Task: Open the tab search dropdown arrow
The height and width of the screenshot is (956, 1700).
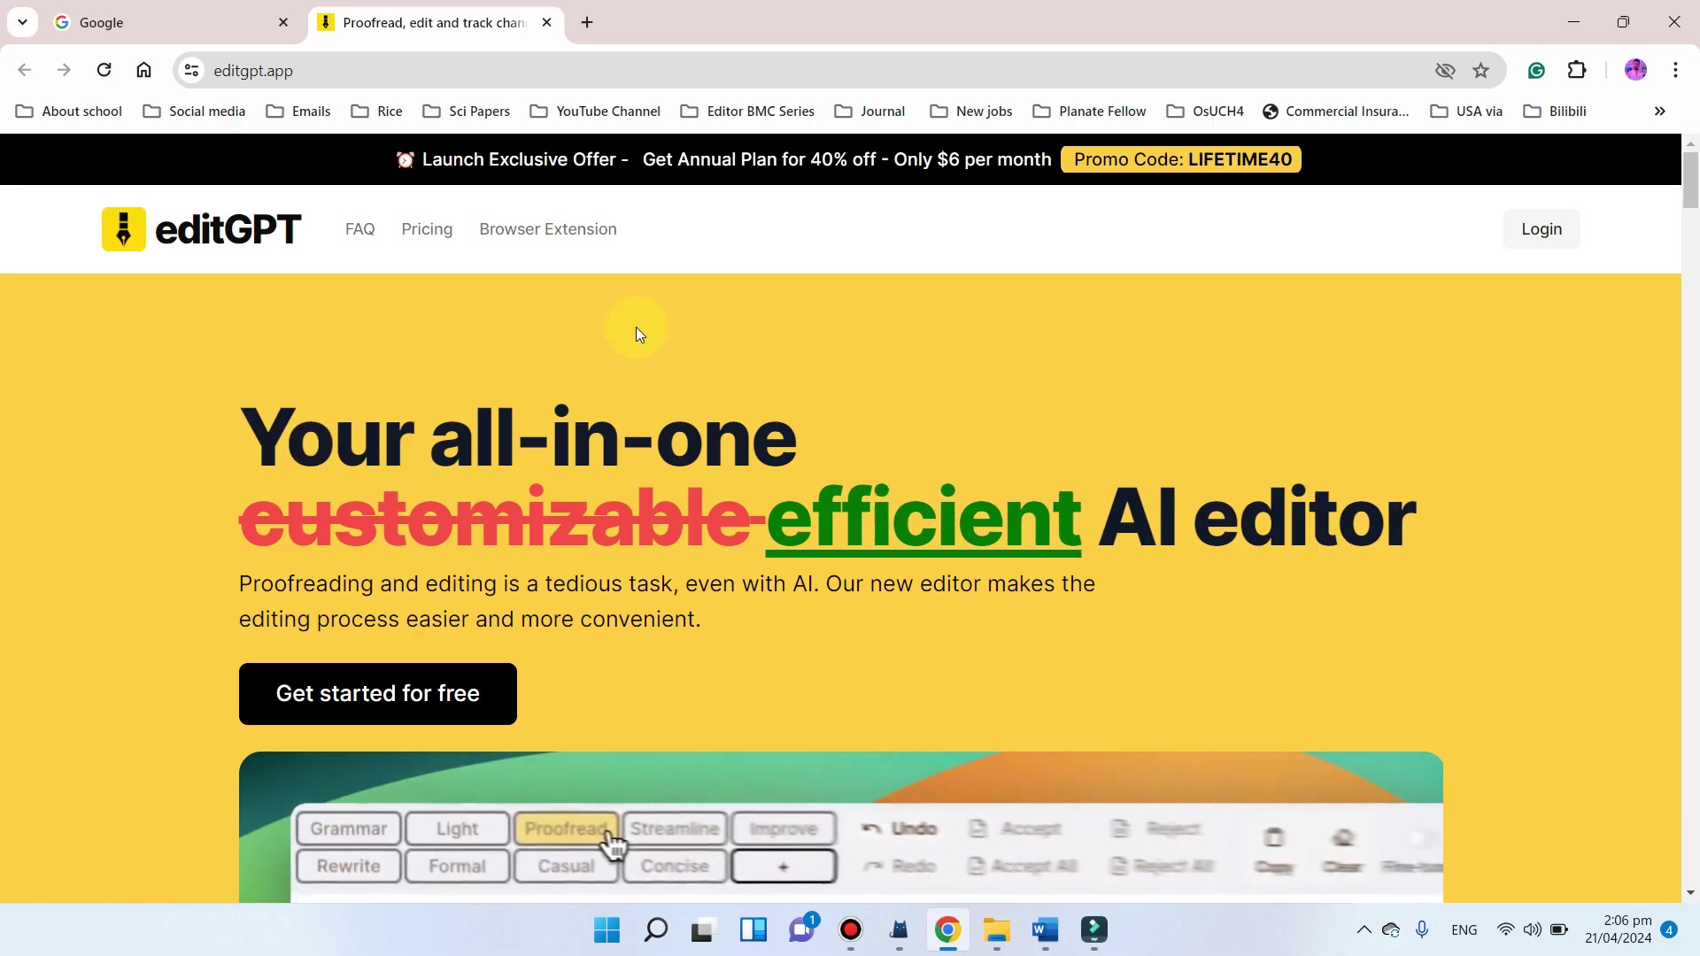Action: click(22, 22)
